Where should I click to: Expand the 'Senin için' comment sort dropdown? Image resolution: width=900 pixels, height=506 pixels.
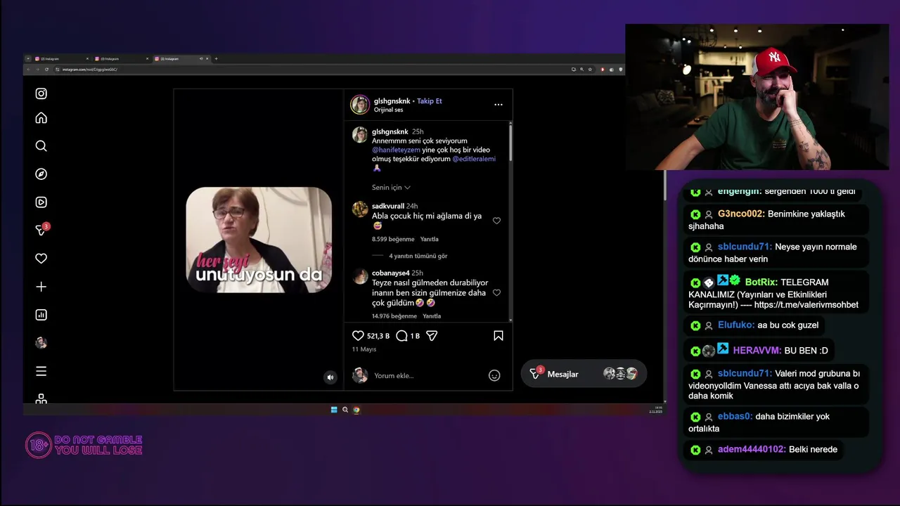click(391, 188)
